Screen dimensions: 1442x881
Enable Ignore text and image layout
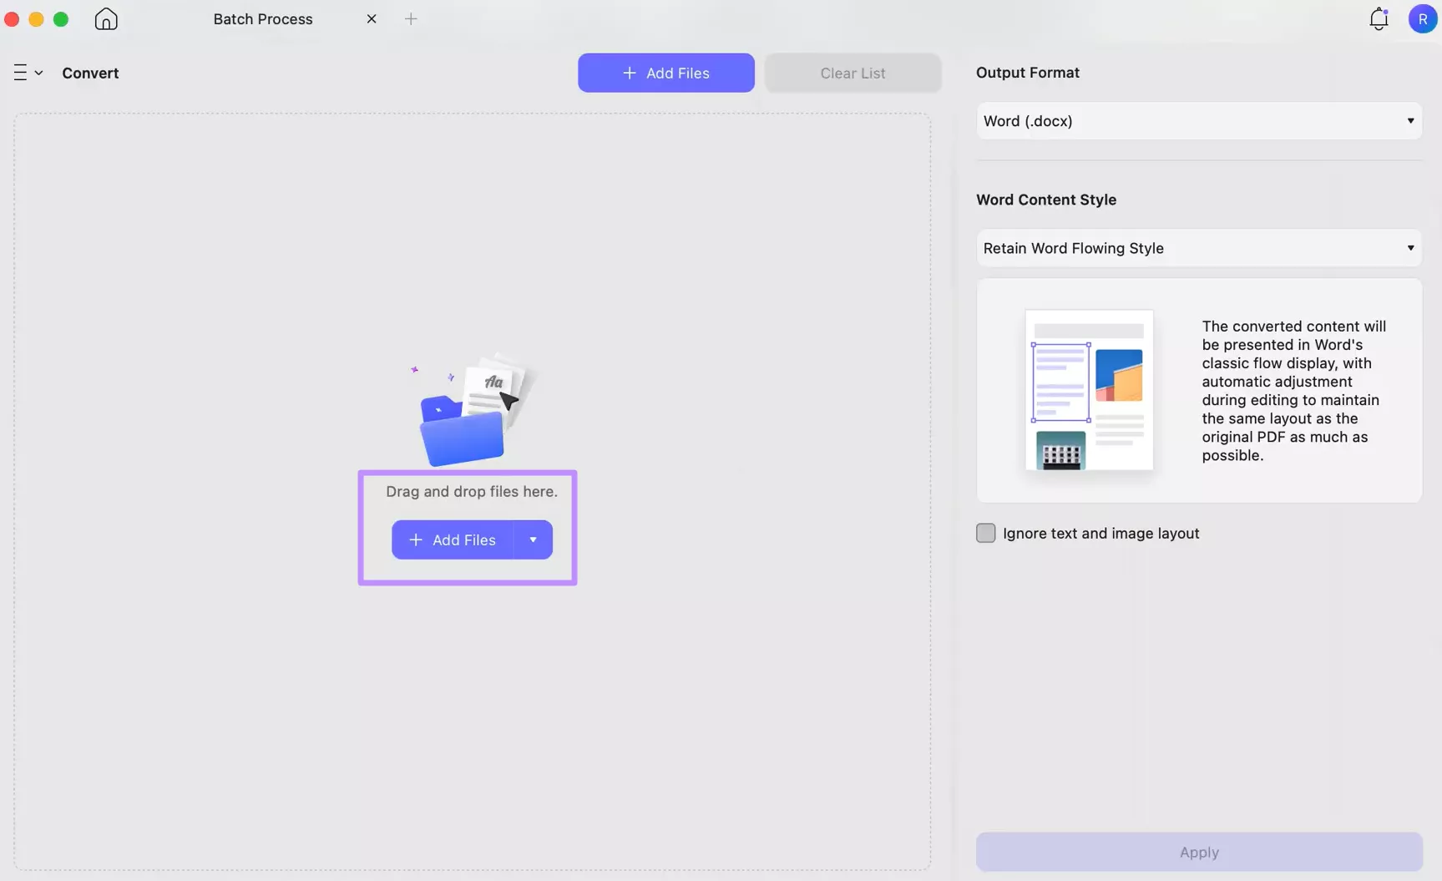(x=985, y=533)
